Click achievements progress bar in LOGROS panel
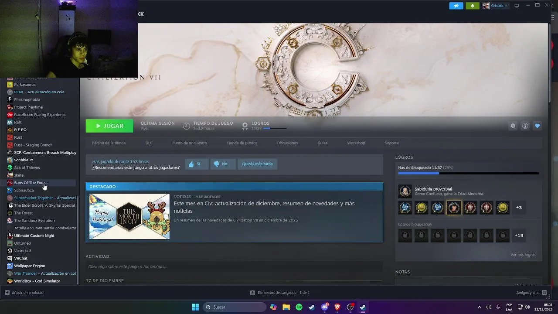Screen dimensions: 558x314 click(468, 173)
